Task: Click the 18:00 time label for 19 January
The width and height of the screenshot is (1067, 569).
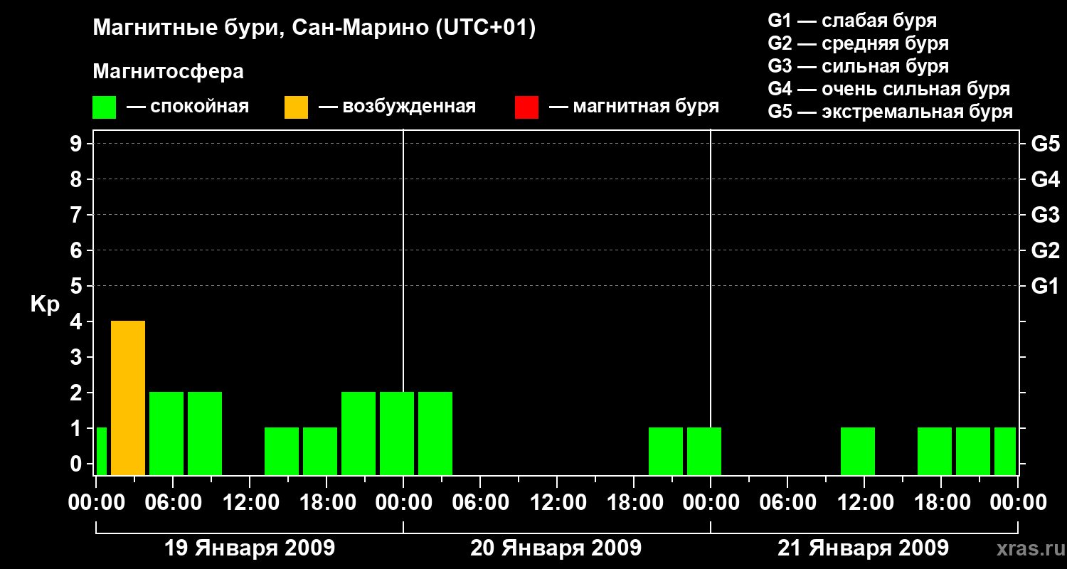Action: coord(327,503)
